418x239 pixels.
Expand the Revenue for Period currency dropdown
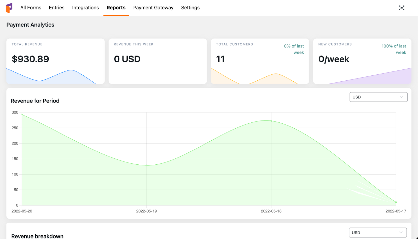click(x=378, y=97)
